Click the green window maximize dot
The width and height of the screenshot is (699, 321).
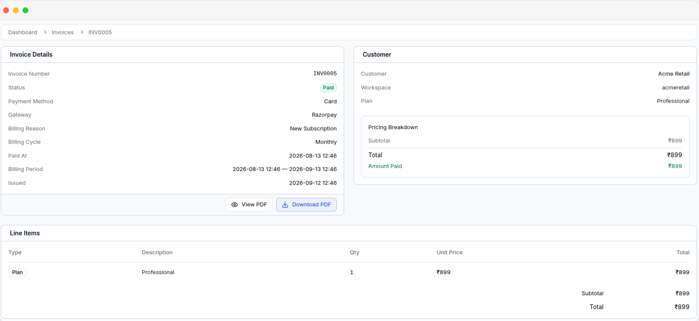pyautogui.click(x=25, y=10)
